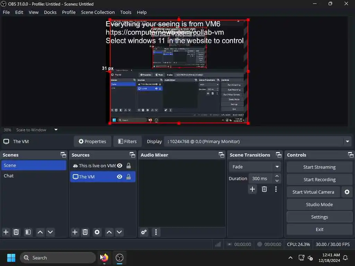
Task: Configure virtual camera gear icon
Action: tap(347, 192)
